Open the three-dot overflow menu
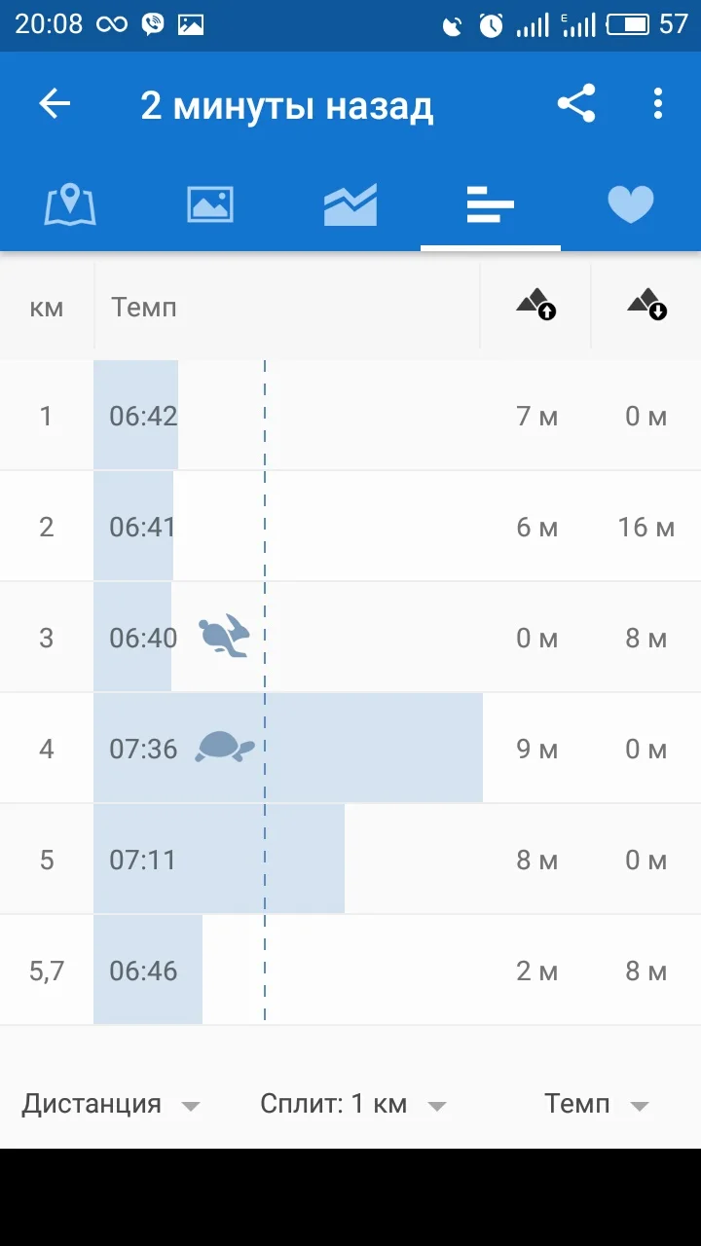The width and height of the screenshot is (701, 1246). click(658, 104)
